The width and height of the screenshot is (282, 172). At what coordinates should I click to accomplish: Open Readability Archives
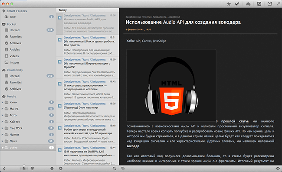pyautogui.click(x=28, y=89)
